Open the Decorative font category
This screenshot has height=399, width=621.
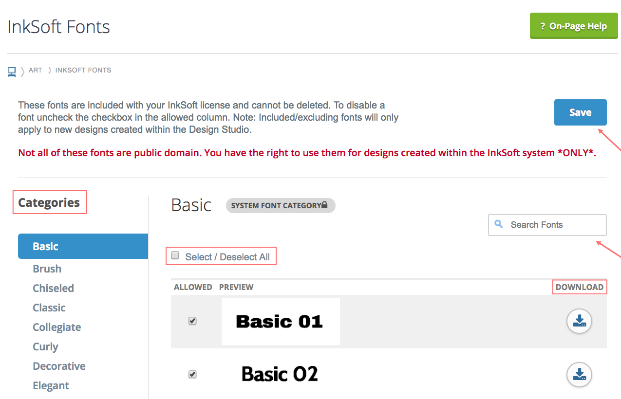(59, 366)
